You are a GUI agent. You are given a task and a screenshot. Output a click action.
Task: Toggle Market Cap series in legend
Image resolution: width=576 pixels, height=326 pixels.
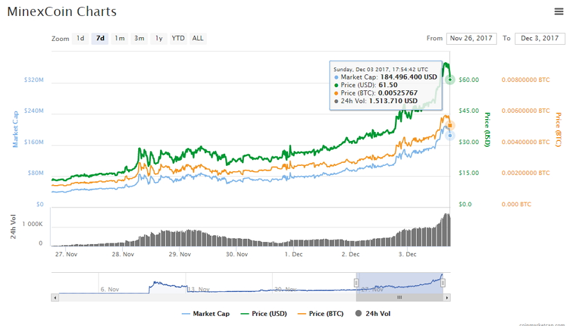pyautogui.click(x=205, y=313)
